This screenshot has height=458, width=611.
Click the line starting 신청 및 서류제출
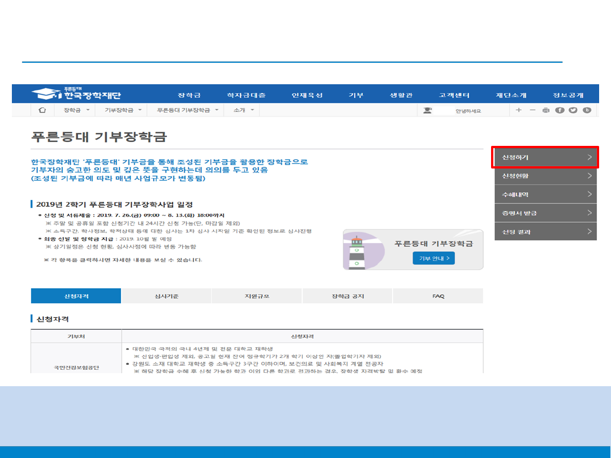click(134, 215)
